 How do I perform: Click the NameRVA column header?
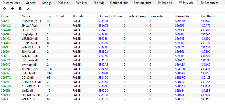(187, 16)
